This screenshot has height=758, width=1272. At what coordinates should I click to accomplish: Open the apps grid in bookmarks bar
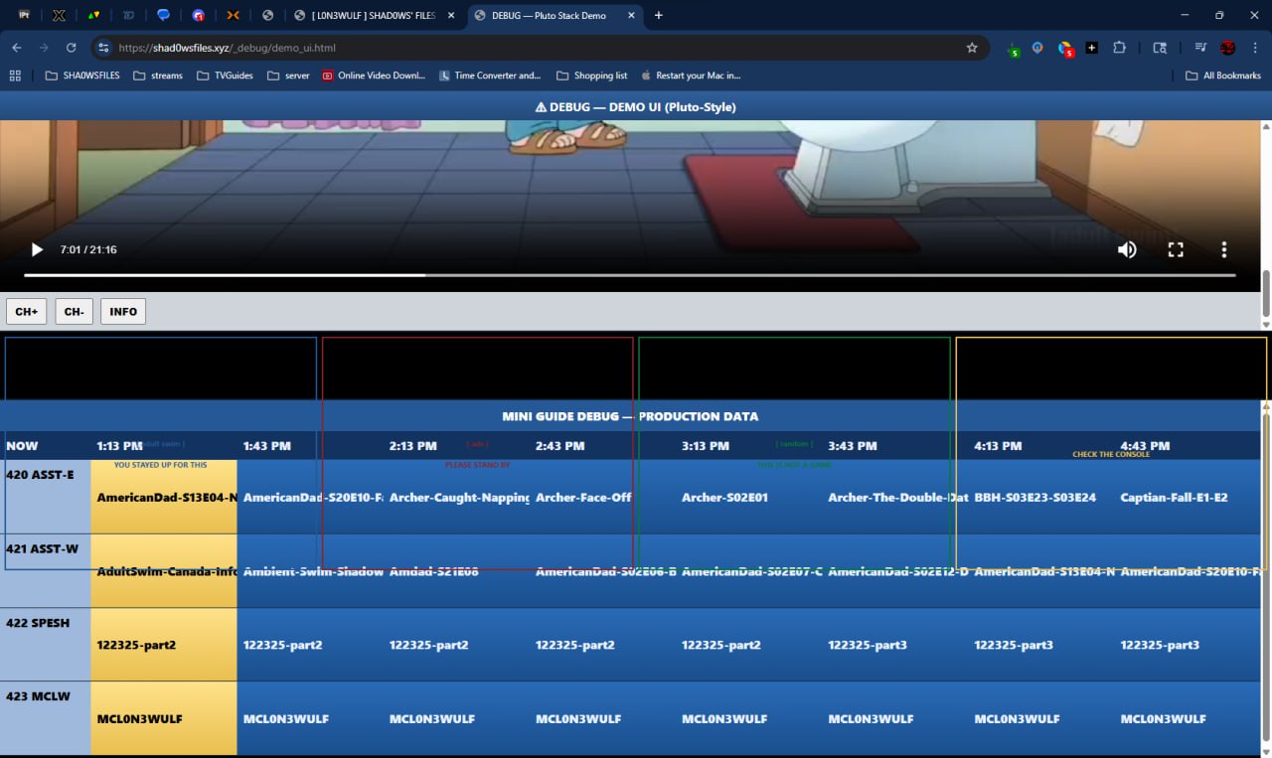(x=15, y=76)
